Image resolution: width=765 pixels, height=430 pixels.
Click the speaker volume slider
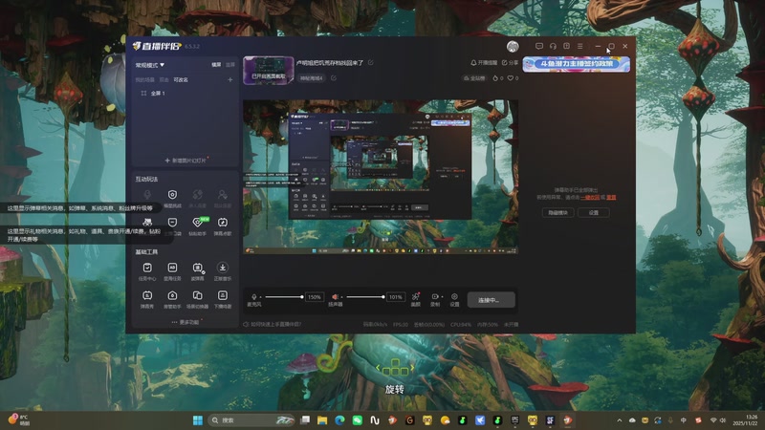pyautogui.click(x=365, y=297)
